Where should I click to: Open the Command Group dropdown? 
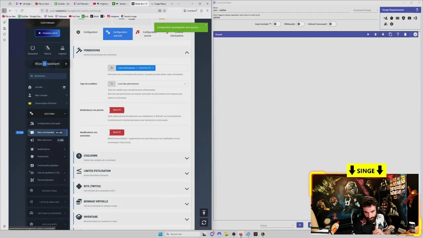click(365, 10)
